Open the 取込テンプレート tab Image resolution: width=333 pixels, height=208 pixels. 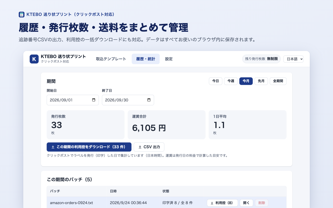click(111, 59)
